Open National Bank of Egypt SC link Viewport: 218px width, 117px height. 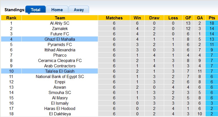pyautogui.click(x=60, y=77)
